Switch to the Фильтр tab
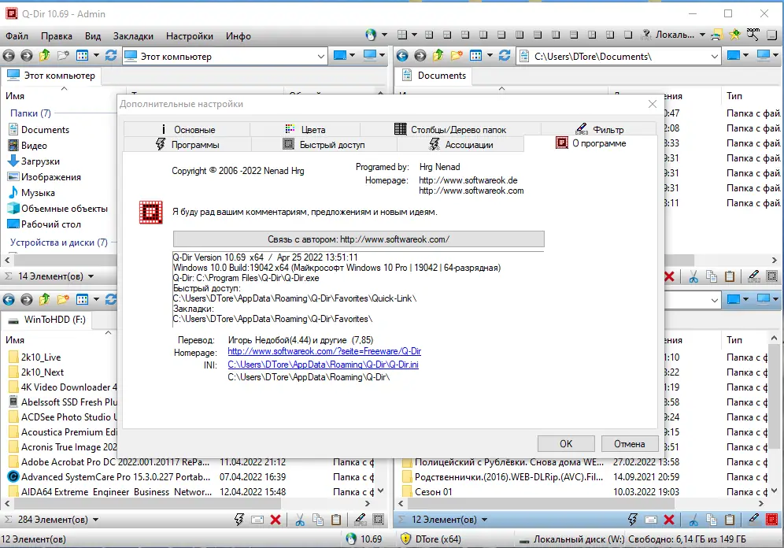 tap(599, 129)
